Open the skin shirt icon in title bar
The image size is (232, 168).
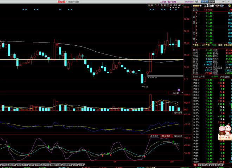(196, 2)
